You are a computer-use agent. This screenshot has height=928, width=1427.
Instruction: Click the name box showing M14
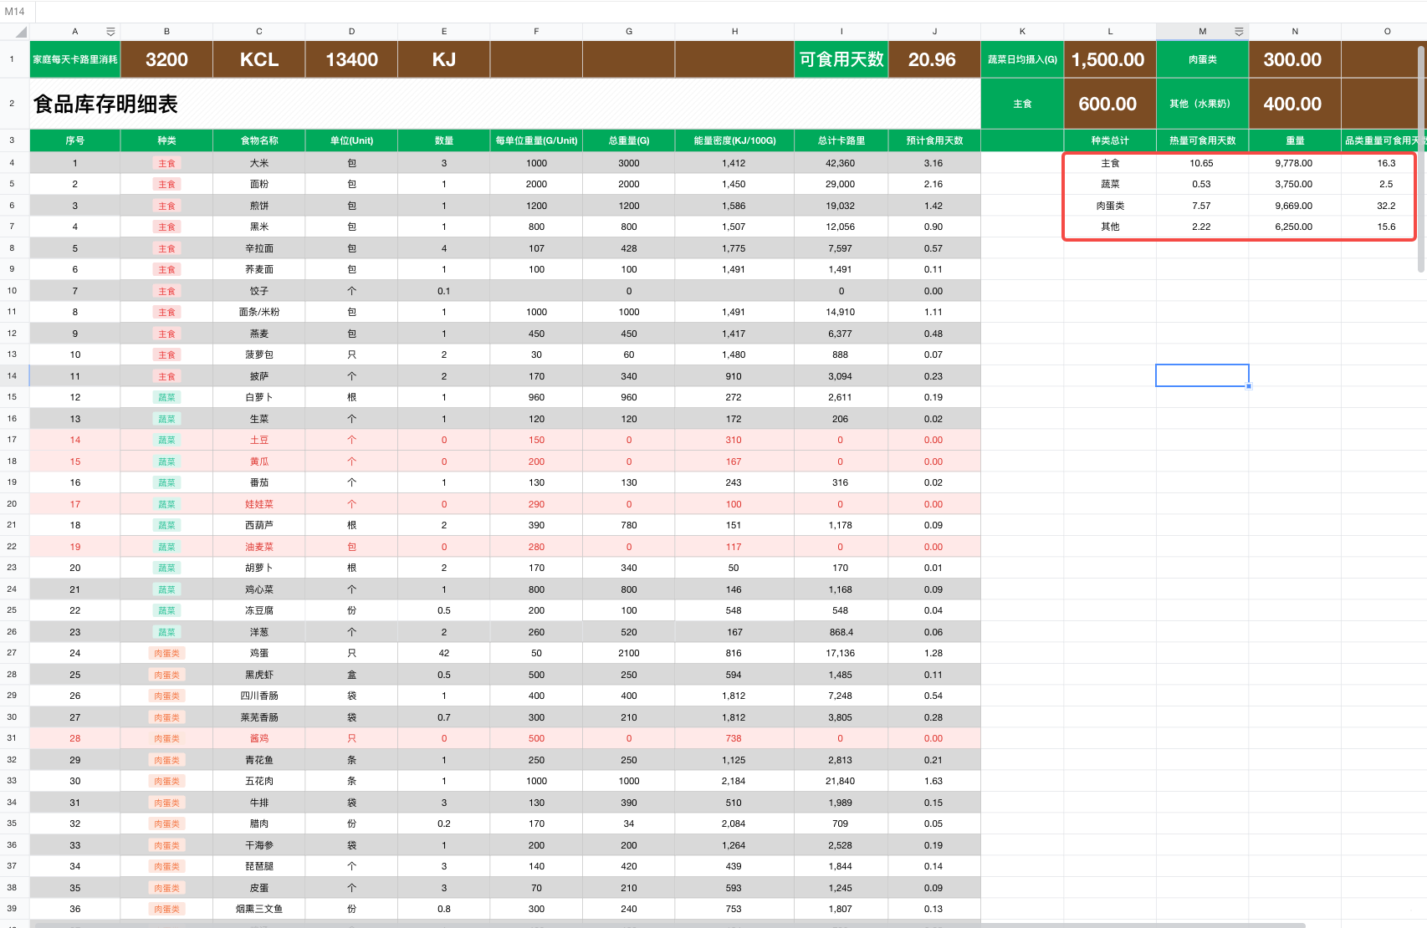15,12
